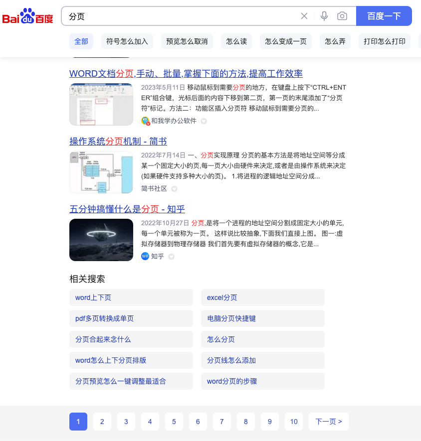
Task: Go to results page 10
Action: click(294, 422)
